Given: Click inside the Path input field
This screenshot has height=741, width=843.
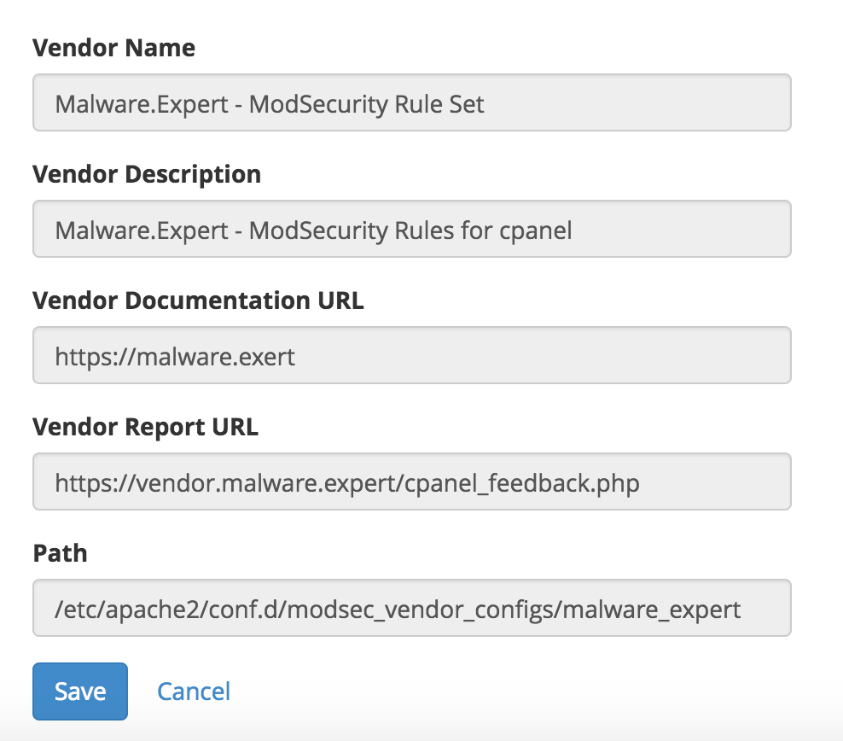Looking at the screenshot, I should pos(412,608).
